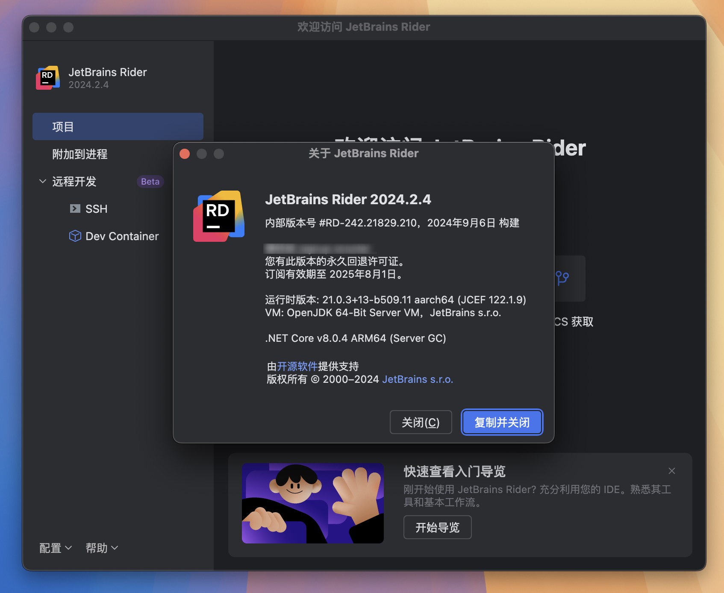Collapse the 远程开发 section chevron
This screenshot has height=593, width=724.
point(43,181)
